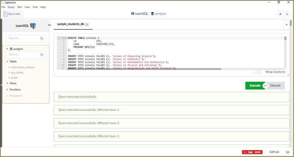Screen dimensions: 294x157
Task: Click the PostgreSQL elephant icon beside LearnSQL
Action: (x=33, y=26)
